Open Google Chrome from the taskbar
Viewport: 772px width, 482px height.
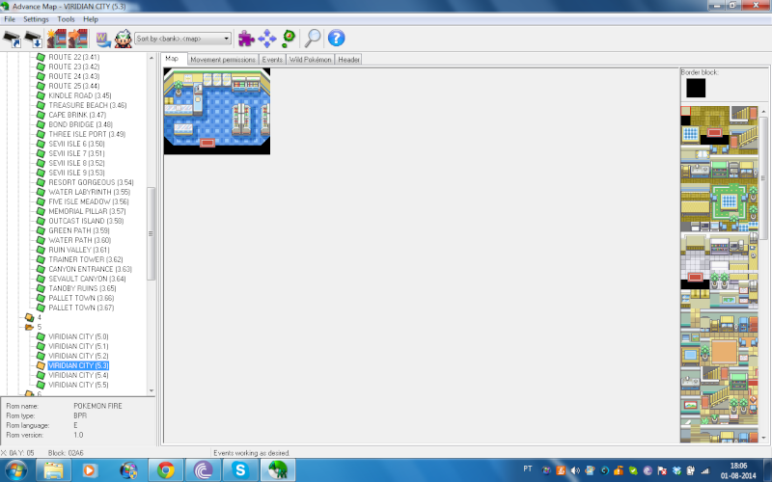(x=166, y=470)
